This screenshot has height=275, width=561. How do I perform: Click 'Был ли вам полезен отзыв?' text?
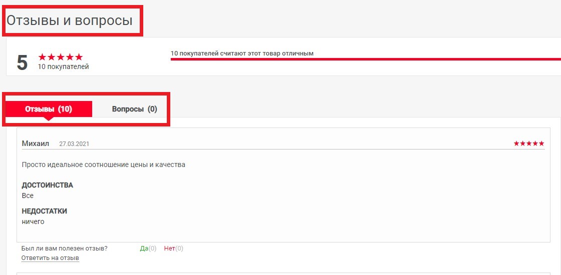[64, 248]
